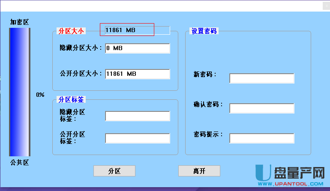Click the 分区大小 group title
330x191 pixels.
(72, 31)
